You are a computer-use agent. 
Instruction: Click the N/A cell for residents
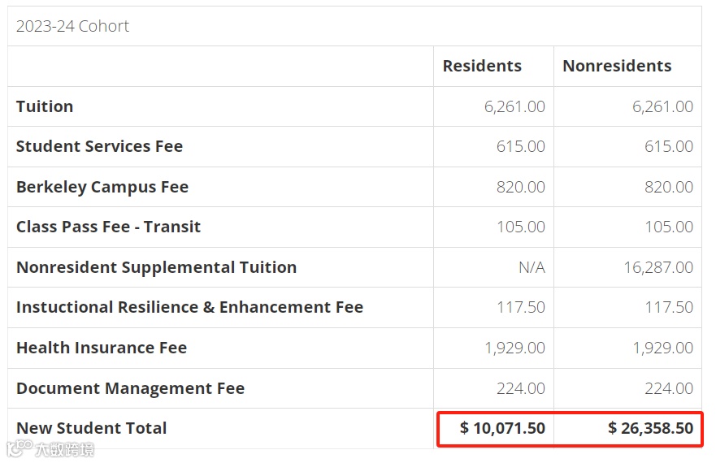pyautogui.click(x=532, y=267)
